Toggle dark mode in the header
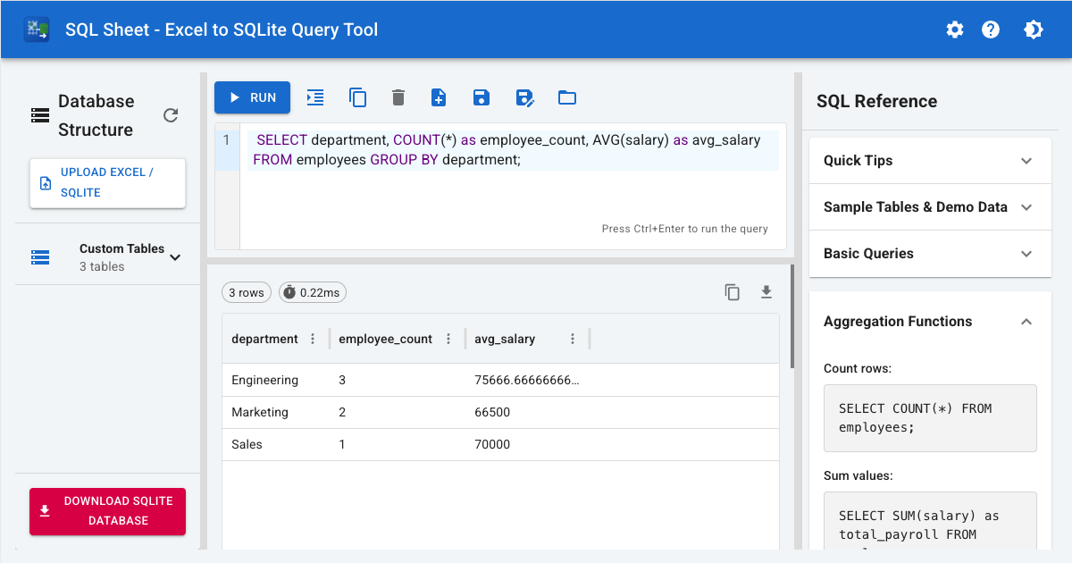Viewport: 1072px width, 563px height. pyautogui.click(x=1034, y=29)
